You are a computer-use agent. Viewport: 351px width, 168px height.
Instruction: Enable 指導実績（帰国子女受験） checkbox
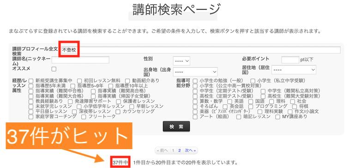tap(93, 96)
